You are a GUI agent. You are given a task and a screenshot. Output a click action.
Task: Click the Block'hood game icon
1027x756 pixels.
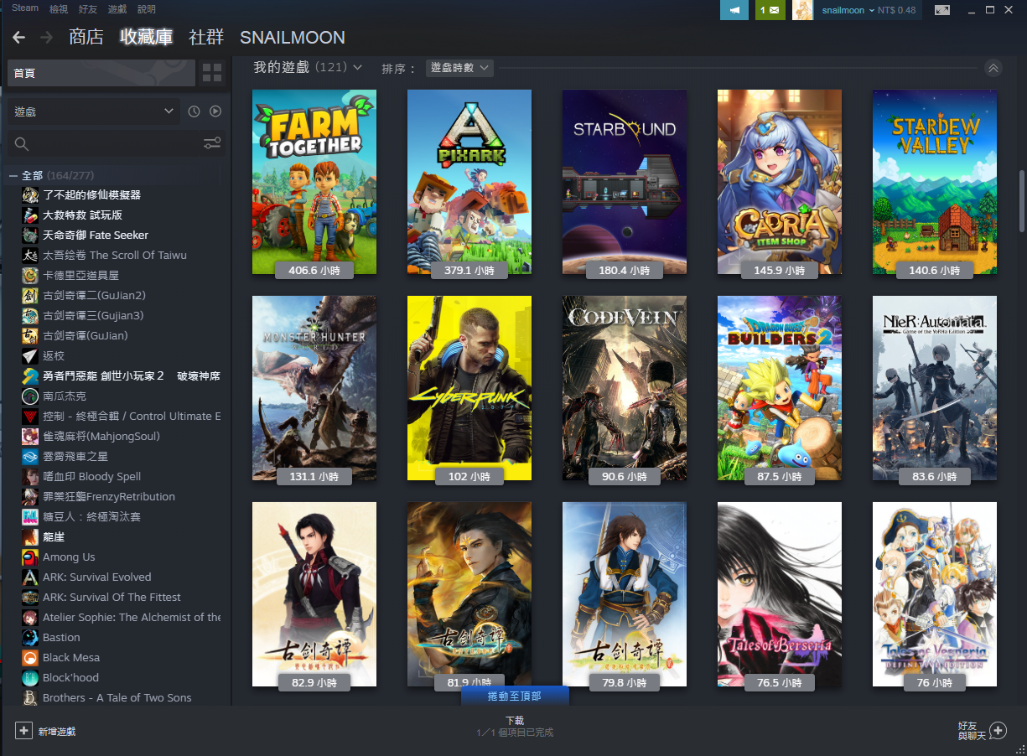point(30,678)
